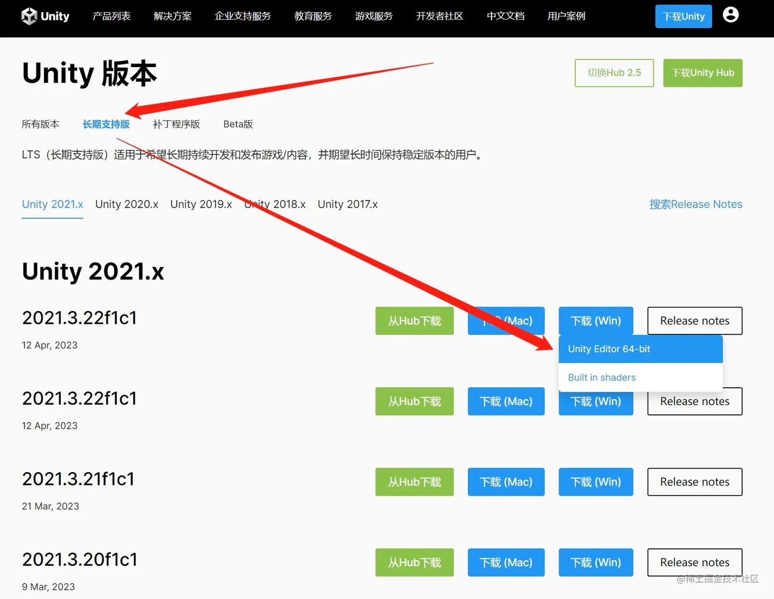Visit the 开发者社区 navigation item
The width and height of the screenshot is (774, 599).
point(439,16)
